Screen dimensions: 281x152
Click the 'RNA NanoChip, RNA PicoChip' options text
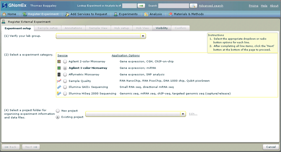(x=165, y=81)
